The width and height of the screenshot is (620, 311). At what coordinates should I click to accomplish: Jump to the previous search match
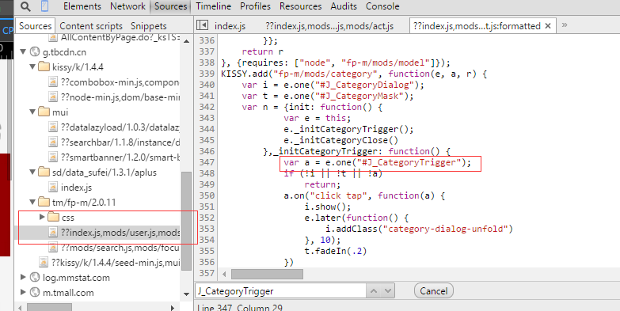pyautogui.click(x=374, y=291)
